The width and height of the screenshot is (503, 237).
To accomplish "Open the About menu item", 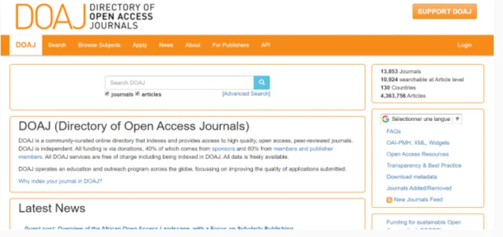I will coord(193,45).
